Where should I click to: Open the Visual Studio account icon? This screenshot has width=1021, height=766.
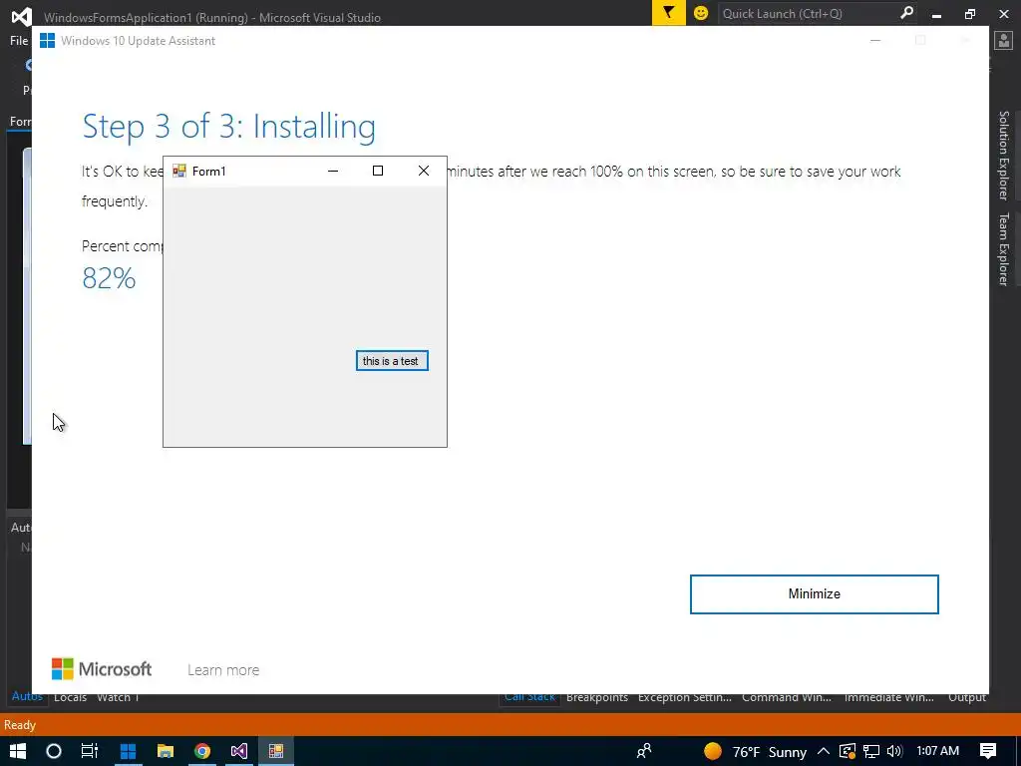1003,40
